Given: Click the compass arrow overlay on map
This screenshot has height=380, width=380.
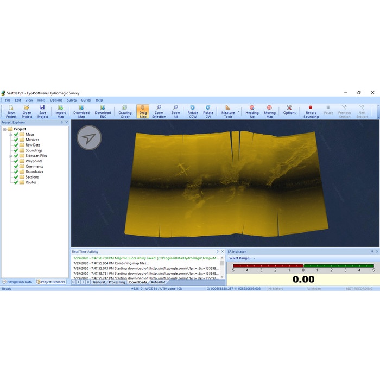Looking at the screenshot, I should click(89, 138).
